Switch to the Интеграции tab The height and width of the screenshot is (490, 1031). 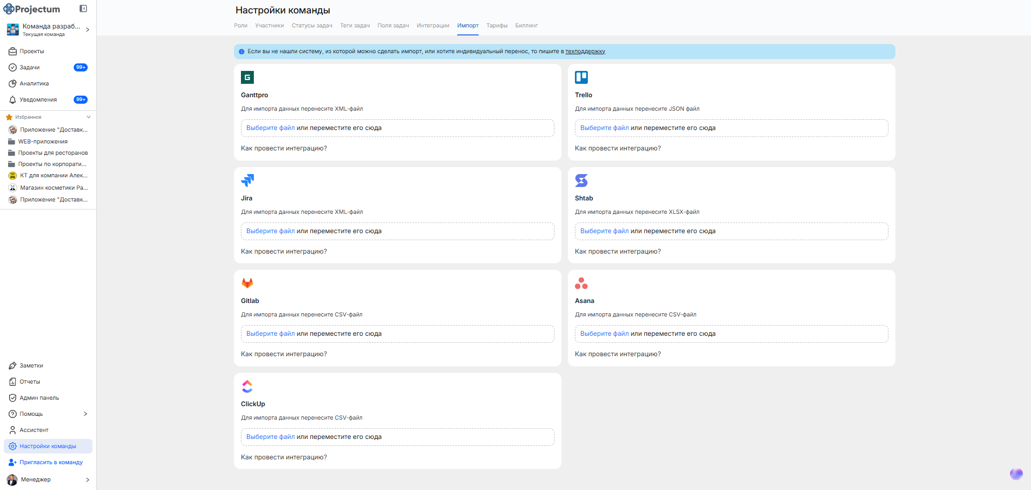tap(432, 26)
